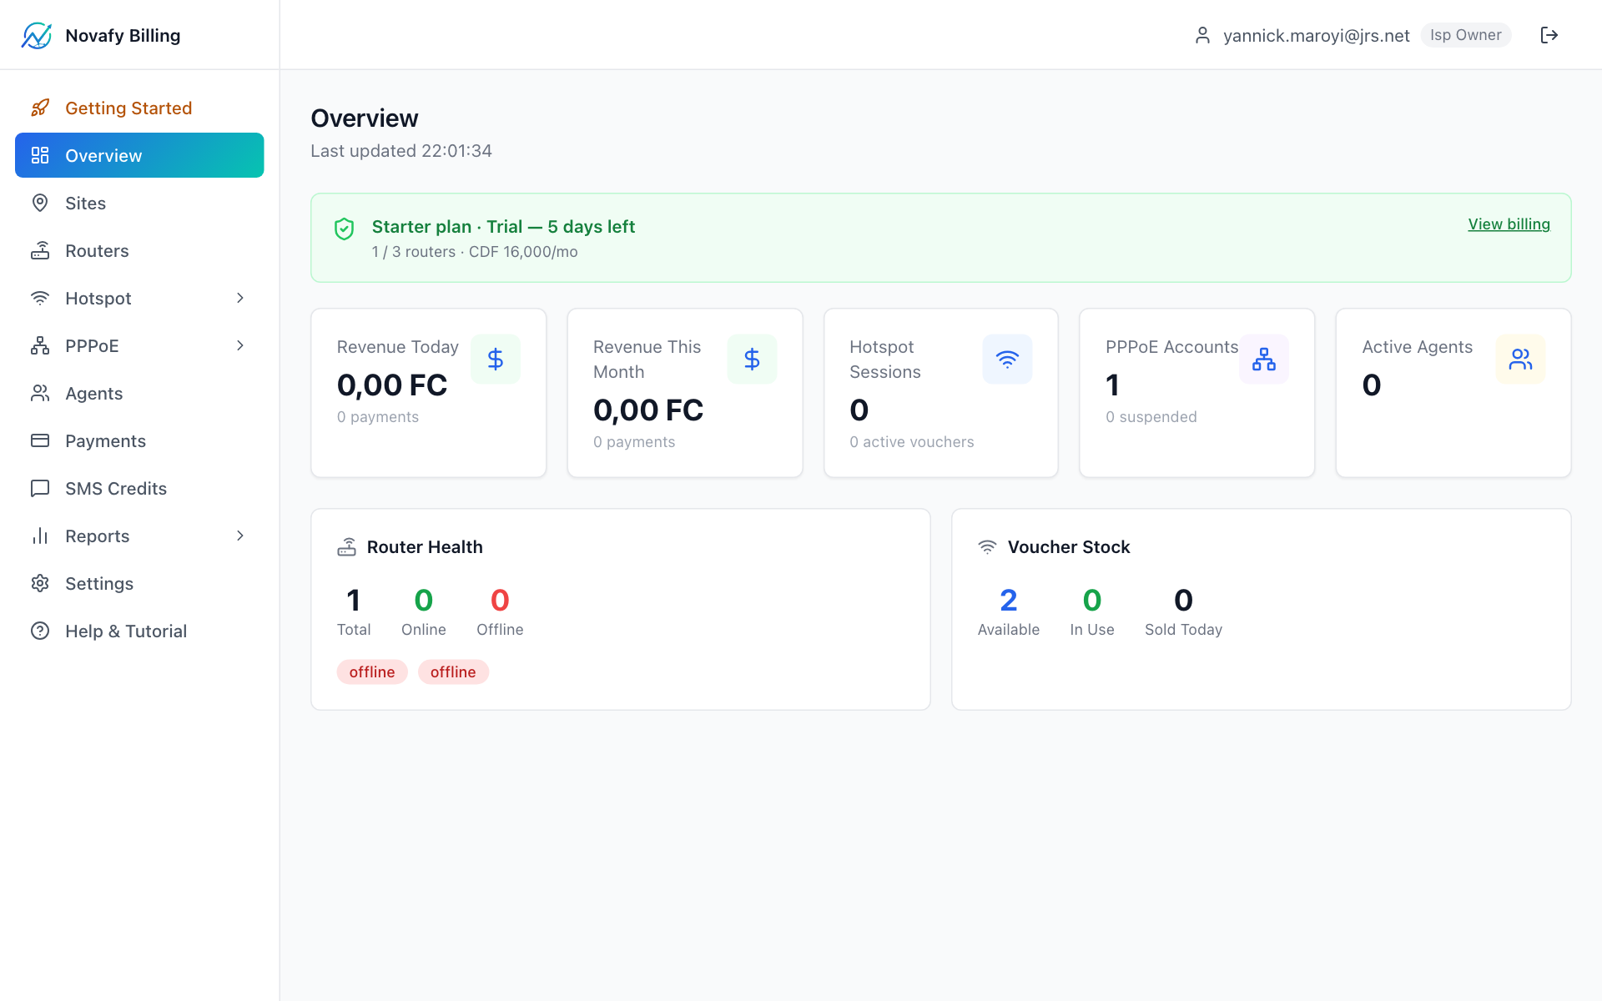Click the router icon beside Router Health
Image resolution: width=1602 pixels, height=1001 pixels.
[x=346, y=547]
